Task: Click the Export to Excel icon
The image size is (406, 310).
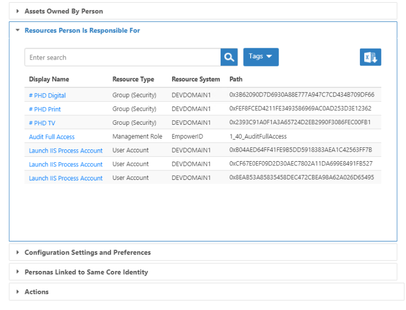Action: pyautogui.click(x=370, y=57)
